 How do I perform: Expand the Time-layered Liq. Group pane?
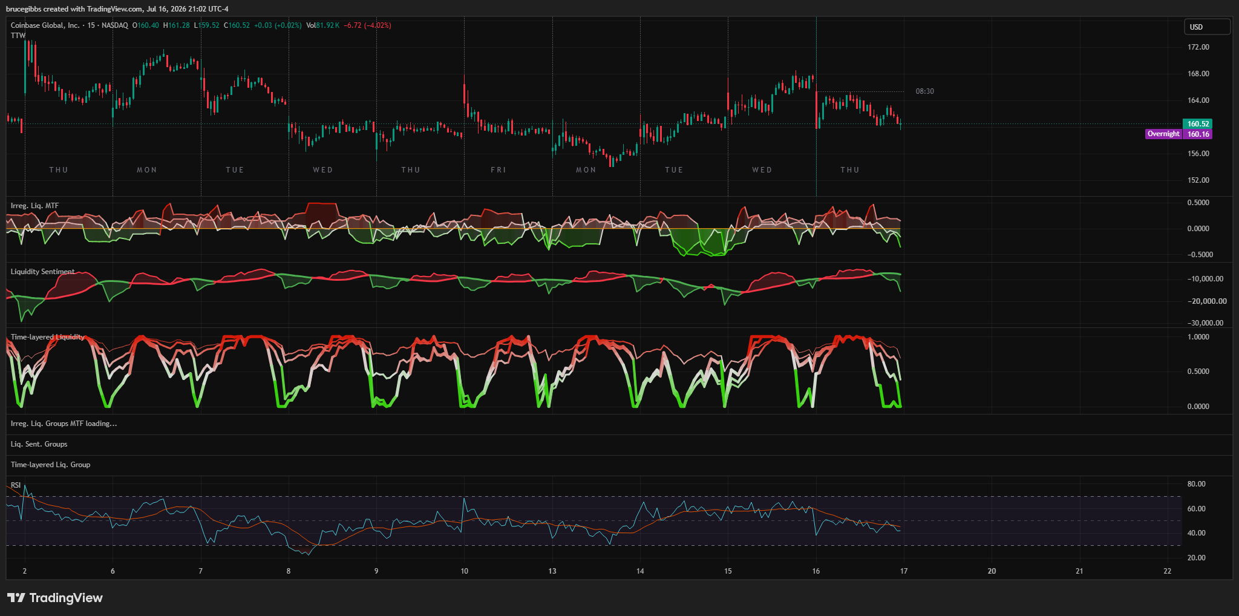point(50,465)
